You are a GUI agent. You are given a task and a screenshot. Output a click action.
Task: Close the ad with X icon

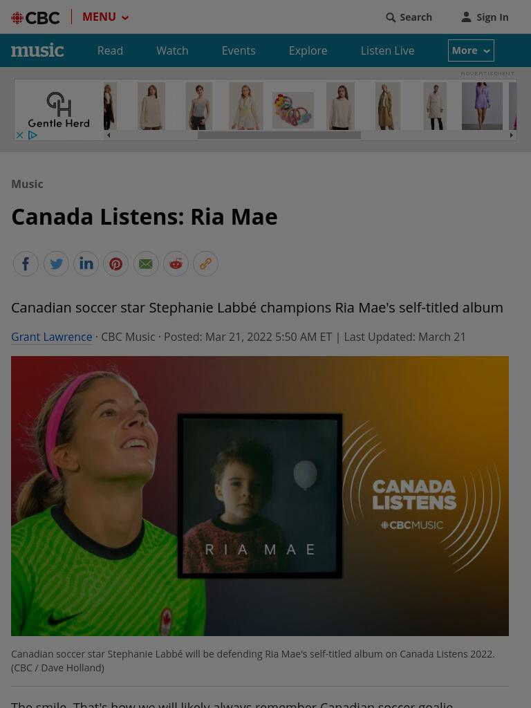pos(19,135)
